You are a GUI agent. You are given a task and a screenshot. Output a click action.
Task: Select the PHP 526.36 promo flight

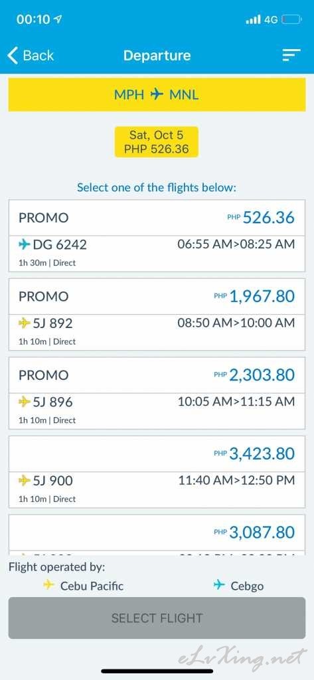[157, 236]
